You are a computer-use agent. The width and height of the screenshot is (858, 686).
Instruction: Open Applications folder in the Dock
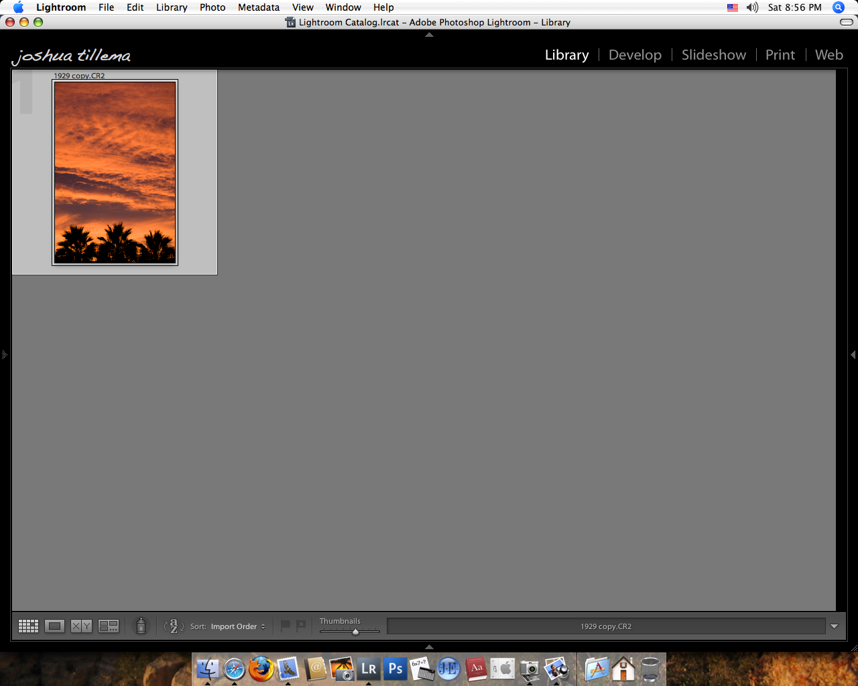point(596,669)
